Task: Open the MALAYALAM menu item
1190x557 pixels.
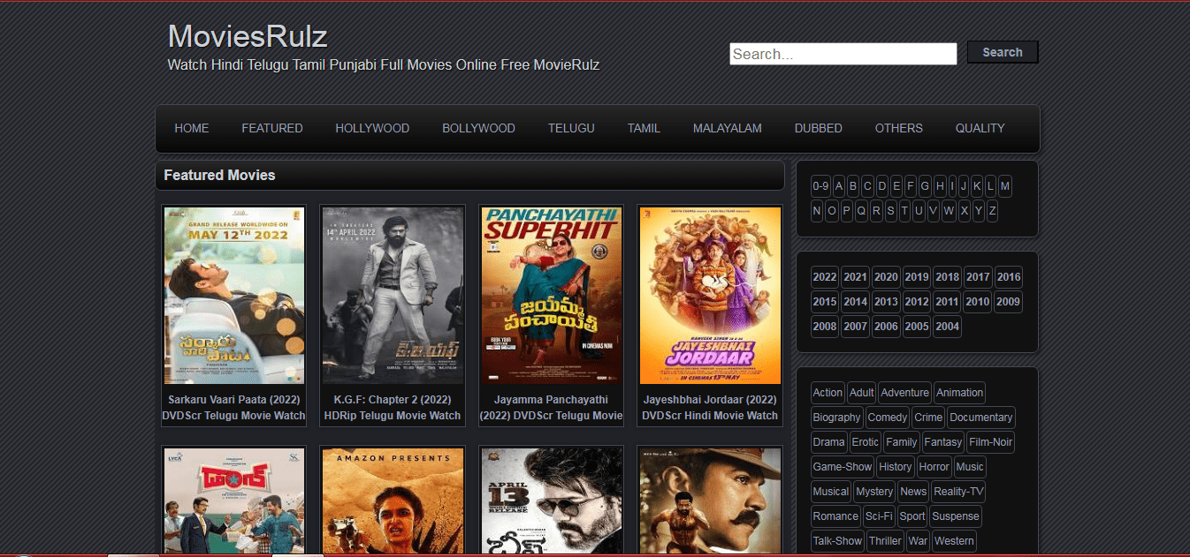Action: point(727,128)
